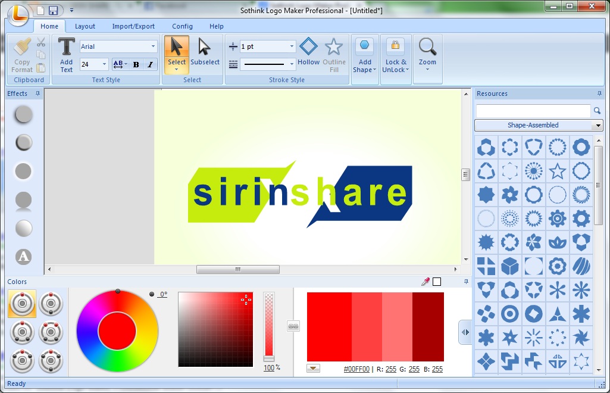Click the gear shape in the Resources panel
Image resolution: width=610 pixels, height=393 pixels.
tap(557, 219)
